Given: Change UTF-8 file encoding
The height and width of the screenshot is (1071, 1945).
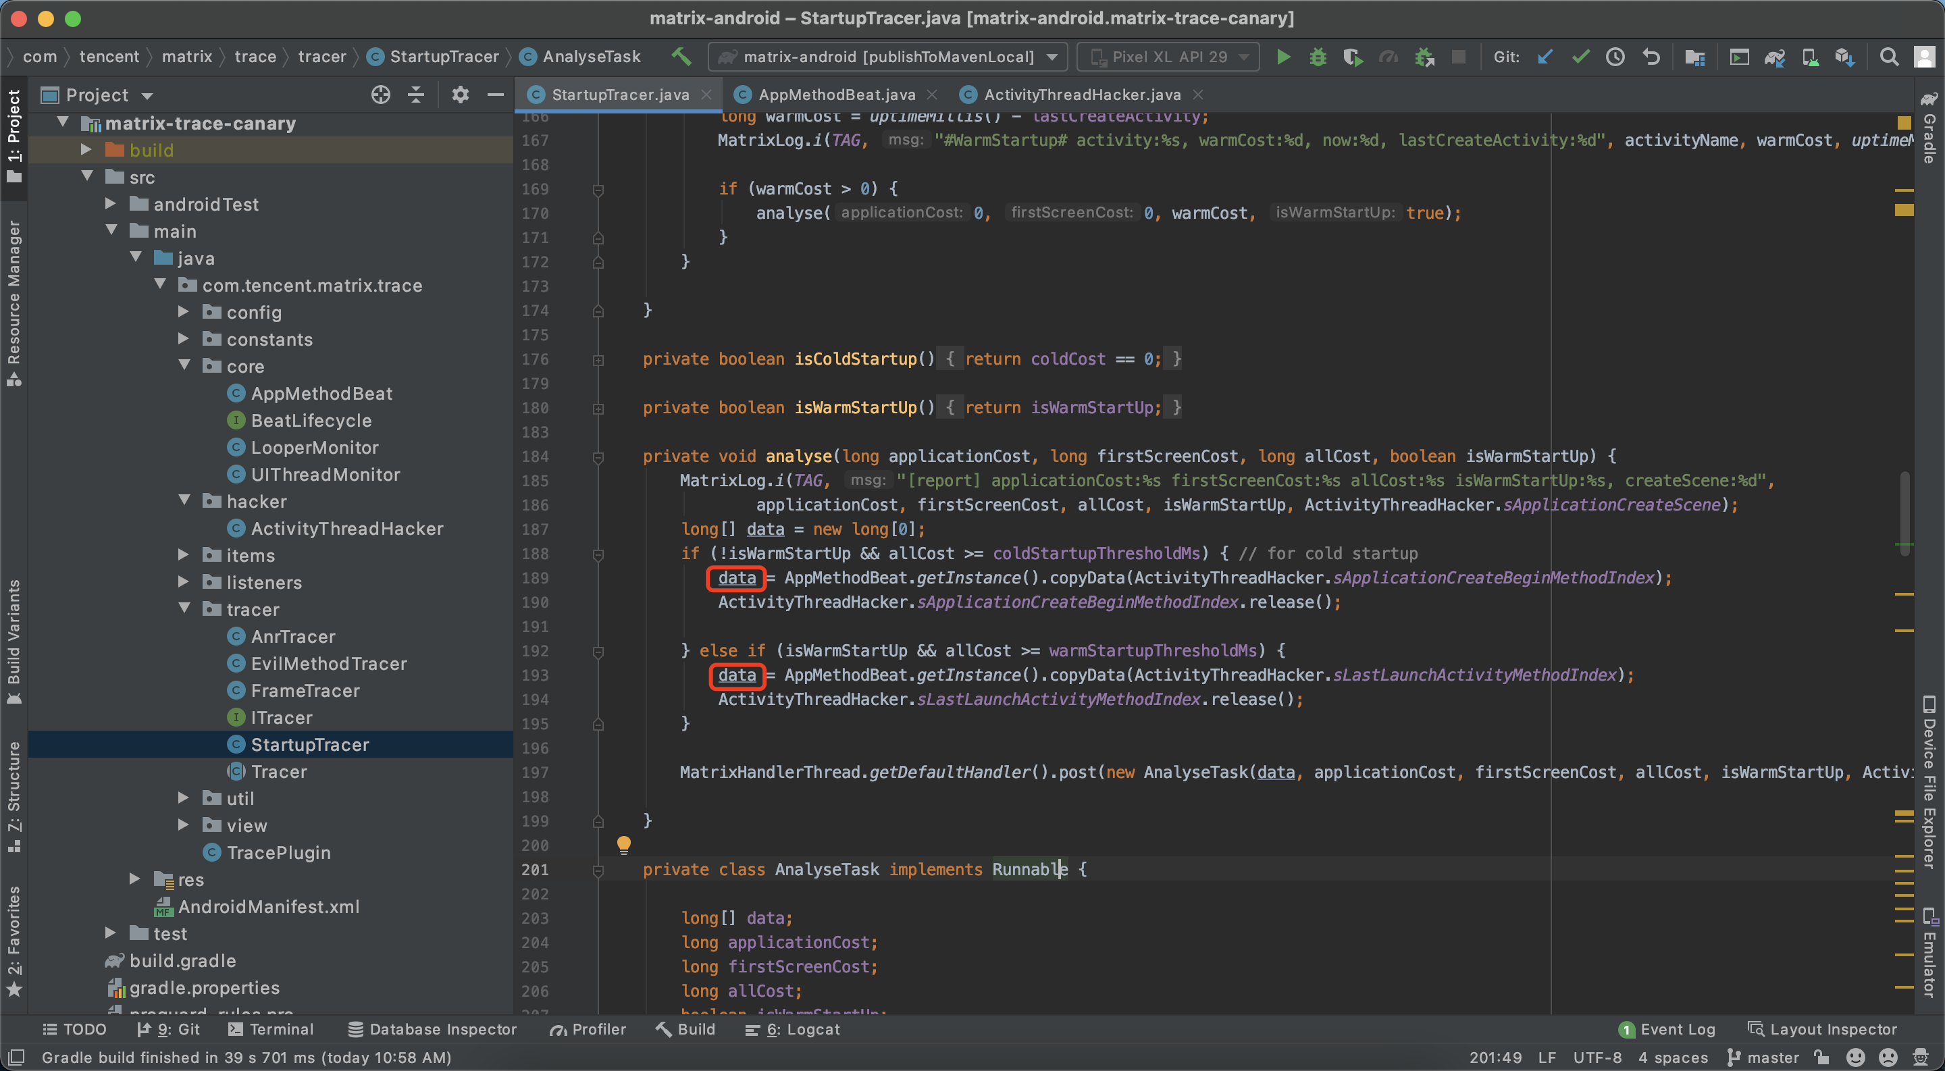Looking at the screenshot, I should (1597, 1057).
